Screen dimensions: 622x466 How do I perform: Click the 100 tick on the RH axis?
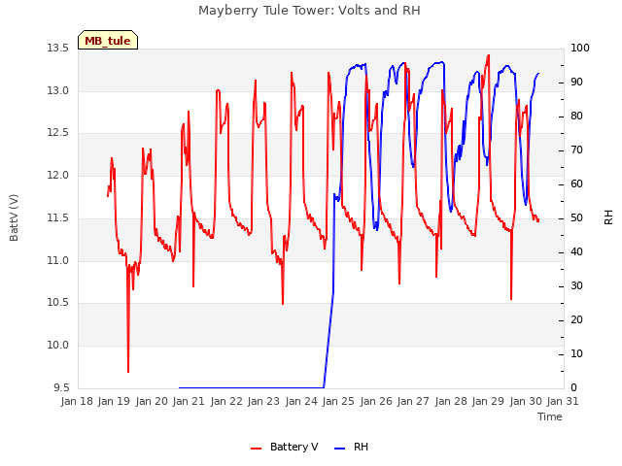pos(580,49)
